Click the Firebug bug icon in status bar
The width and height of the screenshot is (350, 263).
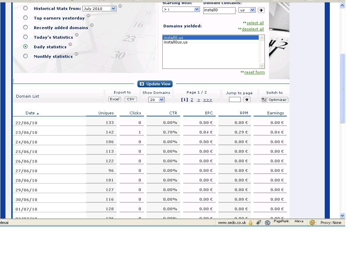pyautogui.click(x=258, y=223)
